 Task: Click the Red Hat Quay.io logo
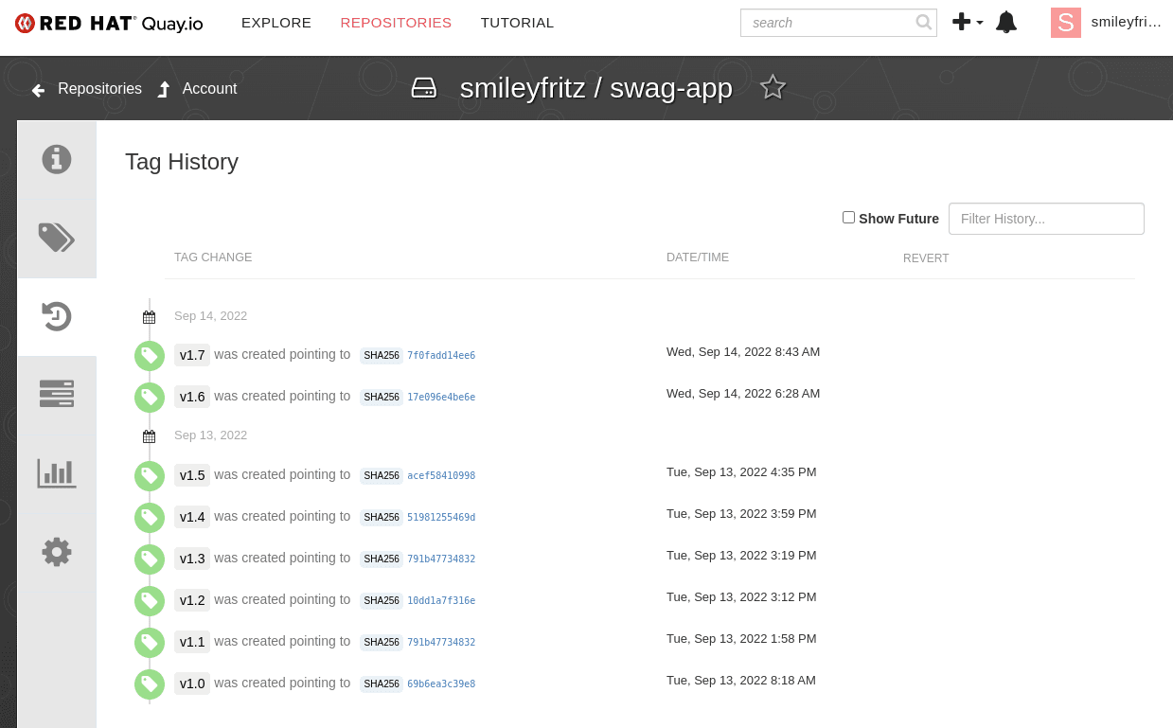(109, 24)
